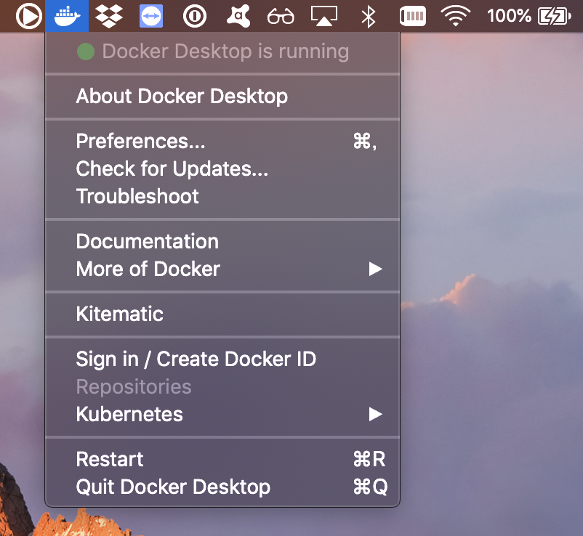Click the eyeglasses menu bar icon
This screenshot has height=536, width=583.
[x=281, y=17]
